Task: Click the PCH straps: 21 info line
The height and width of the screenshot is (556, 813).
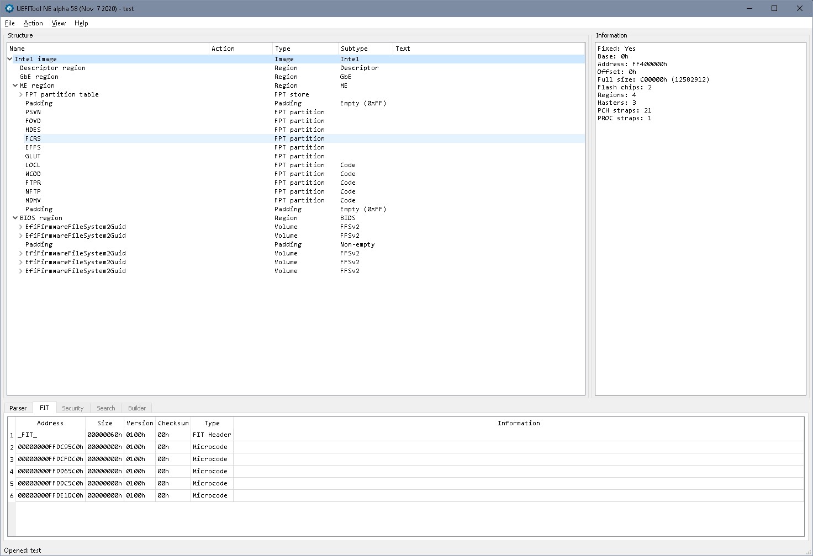Action: (625, 110)
